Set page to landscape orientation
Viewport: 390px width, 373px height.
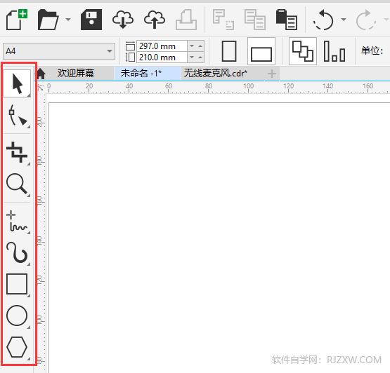(261, 51)
